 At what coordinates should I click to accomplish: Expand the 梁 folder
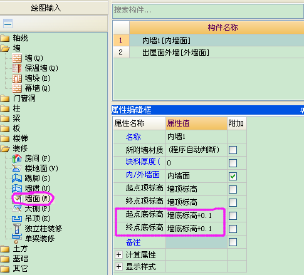pos(5,118)
